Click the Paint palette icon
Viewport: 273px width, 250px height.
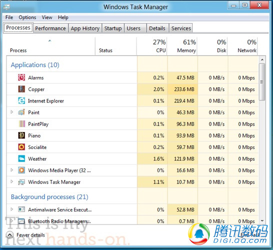click(x=21, y=112)
